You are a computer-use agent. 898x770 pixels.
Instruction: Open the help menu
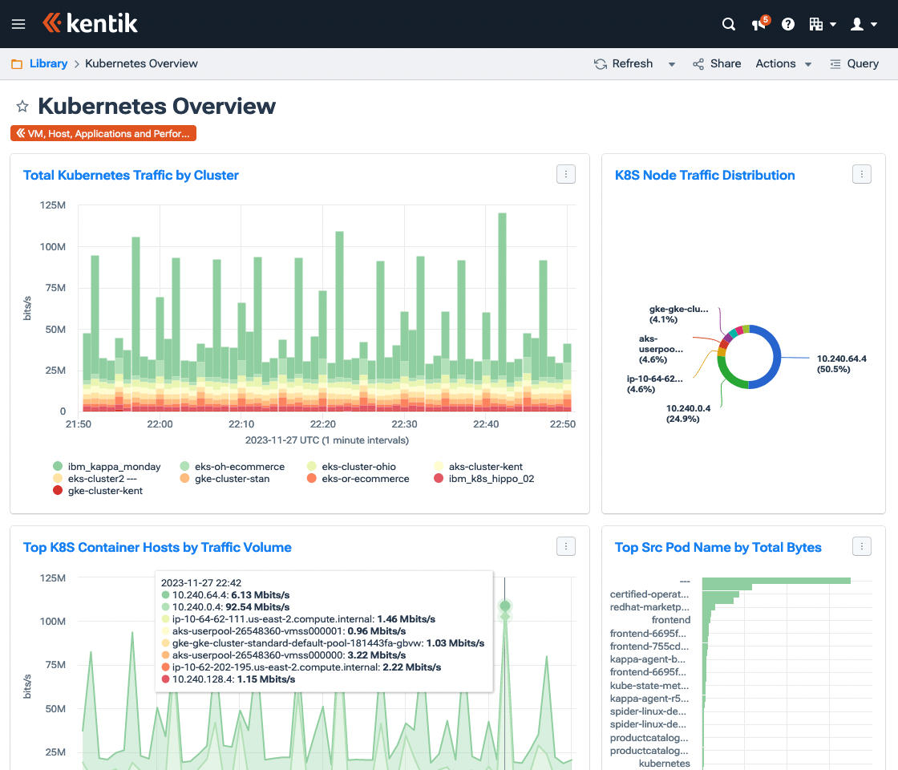coord(787,24)
